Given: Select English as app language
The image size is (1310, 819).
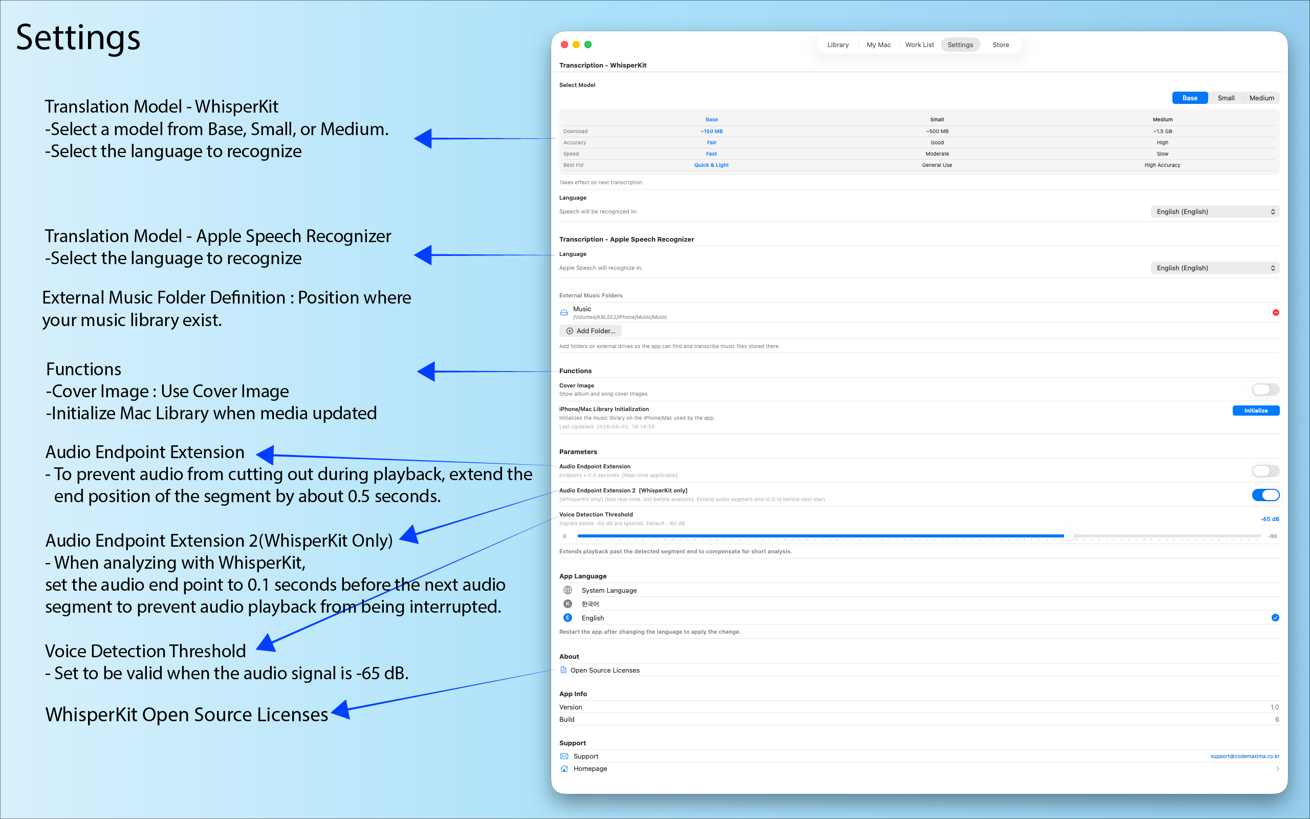Looking at the screenshot, I should [919, 618].
